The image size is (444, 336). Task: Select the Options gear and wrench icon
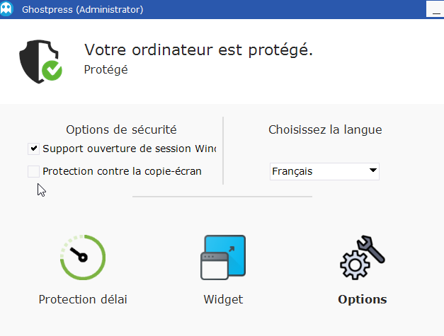click(363, 258)
